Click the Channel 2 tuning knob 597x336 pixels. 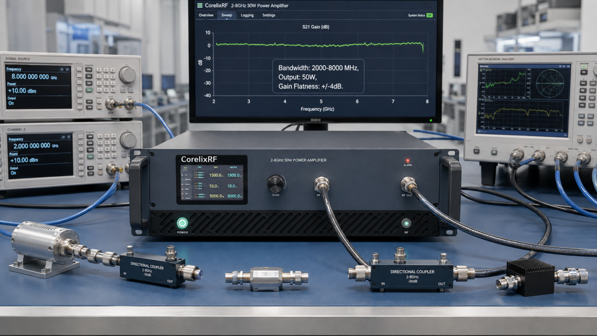(128, 140)
